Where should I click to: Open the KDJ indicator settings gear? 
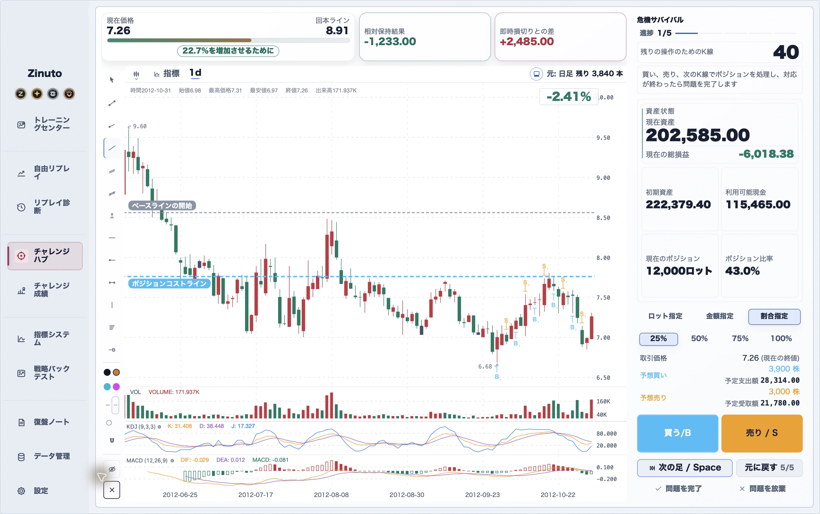[x=159, y=427]
